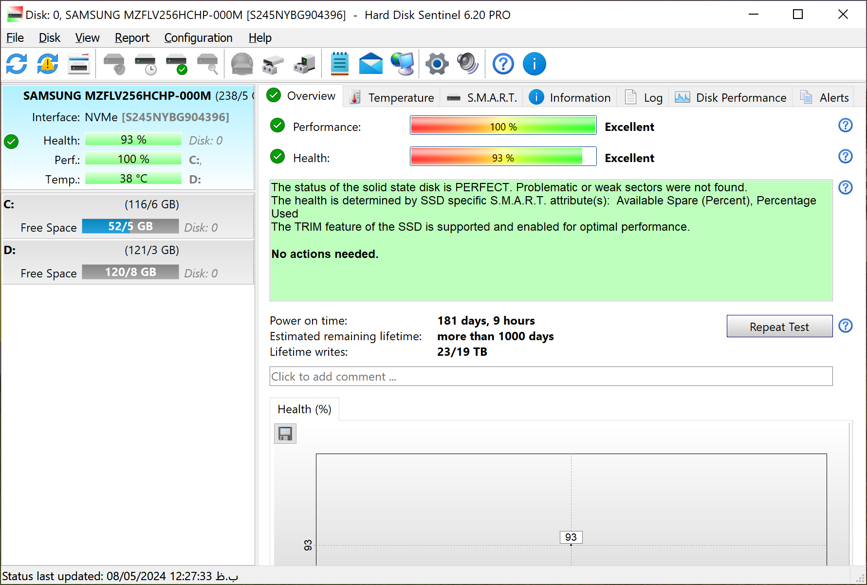This screenshot has height=585, width=867.
Task: Select SAMSUNG MZFLV256HCHP-000M disk entry
Action: (128, 137)
